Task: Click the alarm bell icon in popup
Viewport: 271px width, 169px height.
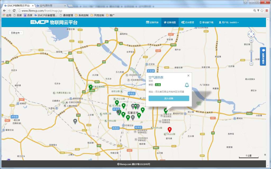Action: [x=187, y=85]
